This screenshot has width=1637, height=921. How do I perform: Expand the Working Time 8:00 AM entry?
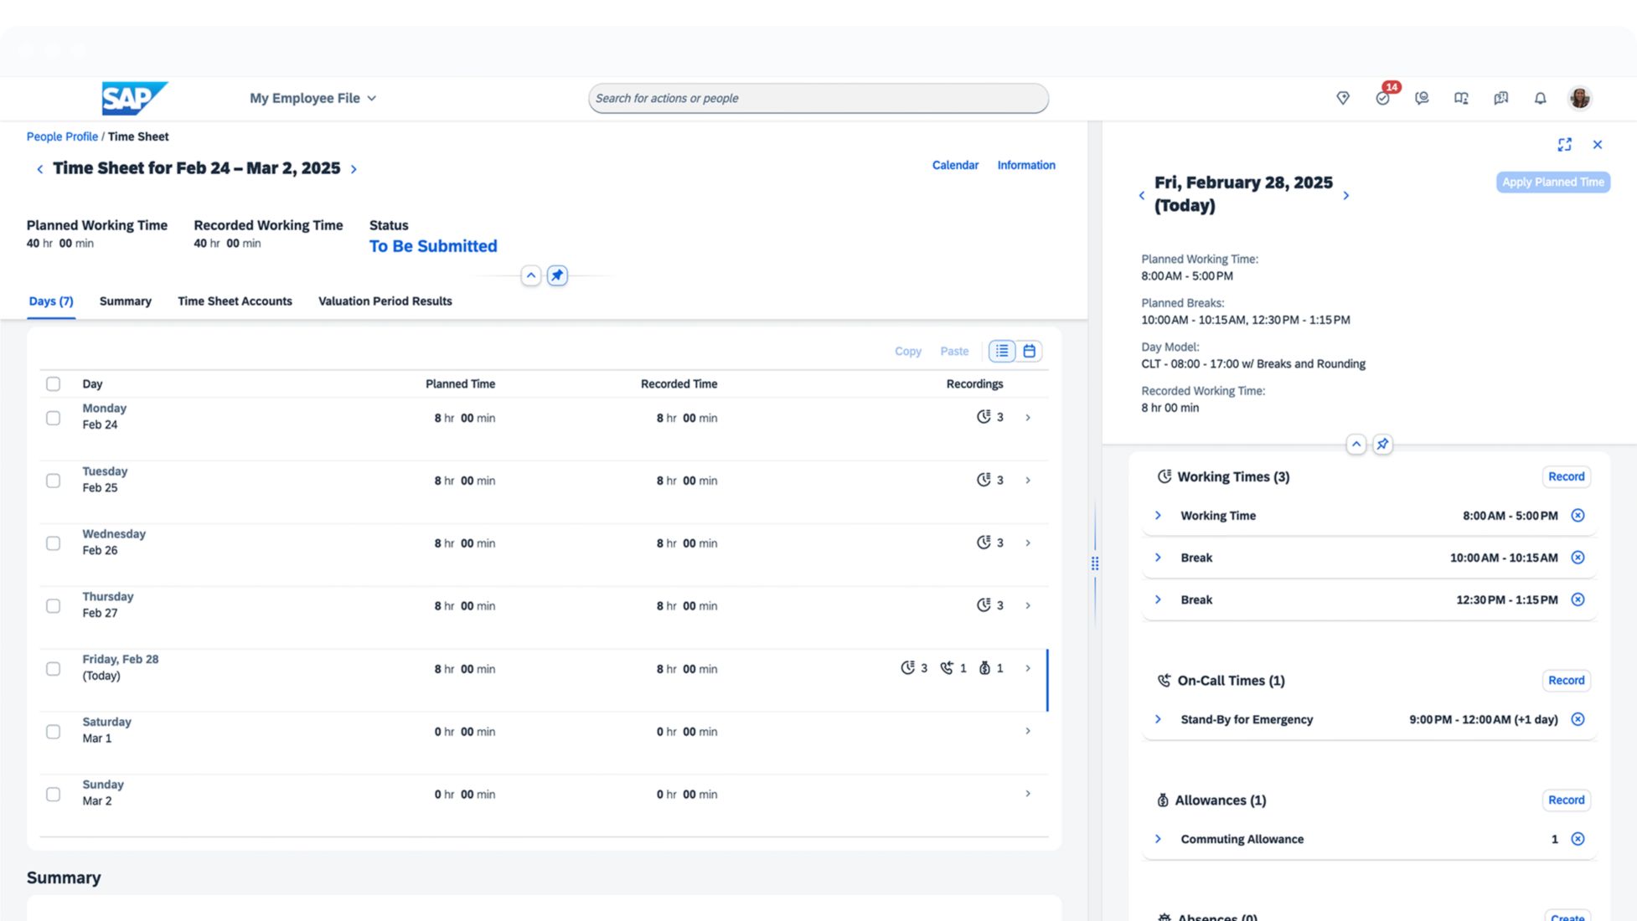1158,516
